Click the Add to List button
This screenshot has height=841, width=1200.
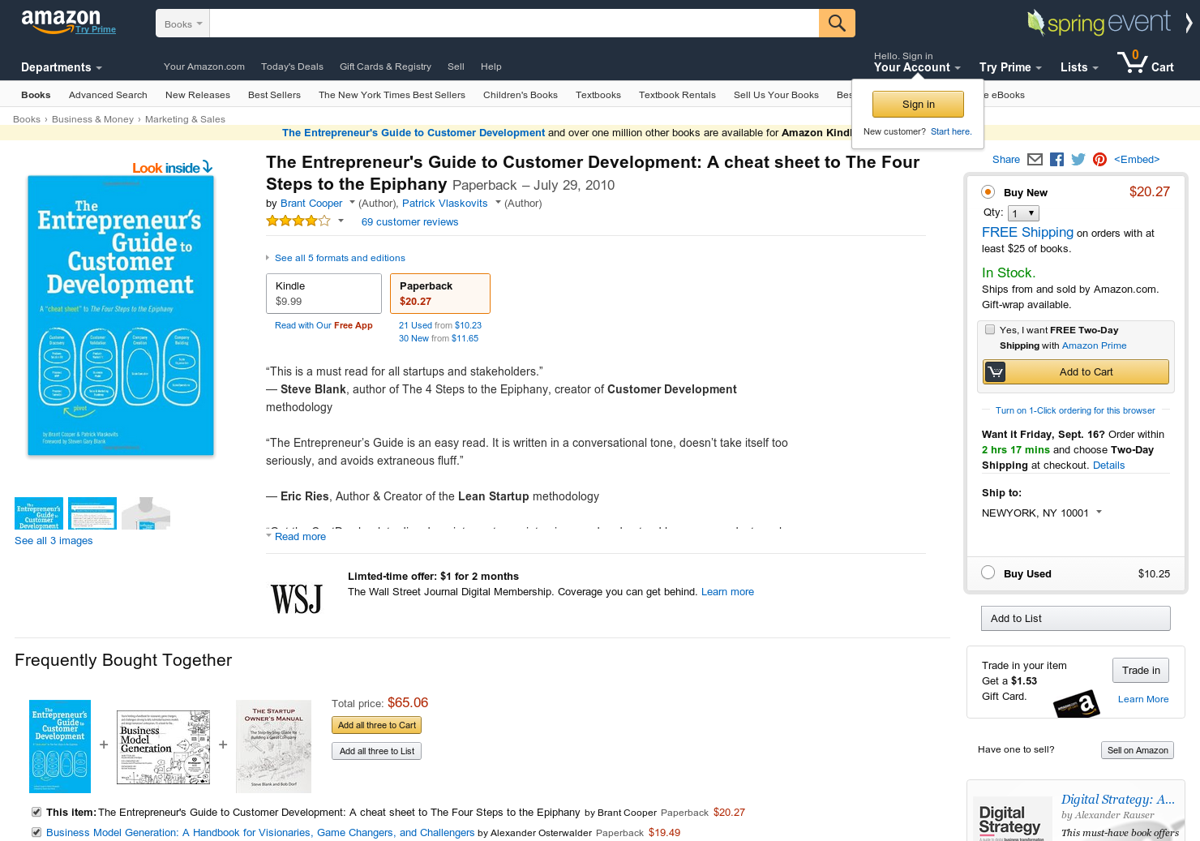coord(1076,618)
